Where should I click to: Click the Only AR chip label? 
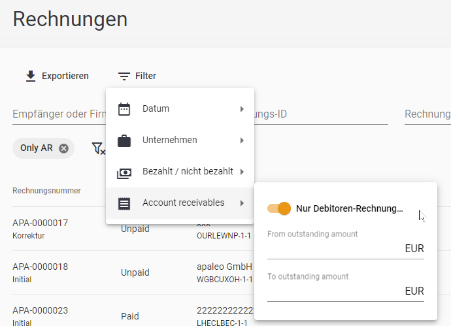click(x=37, y=148)
